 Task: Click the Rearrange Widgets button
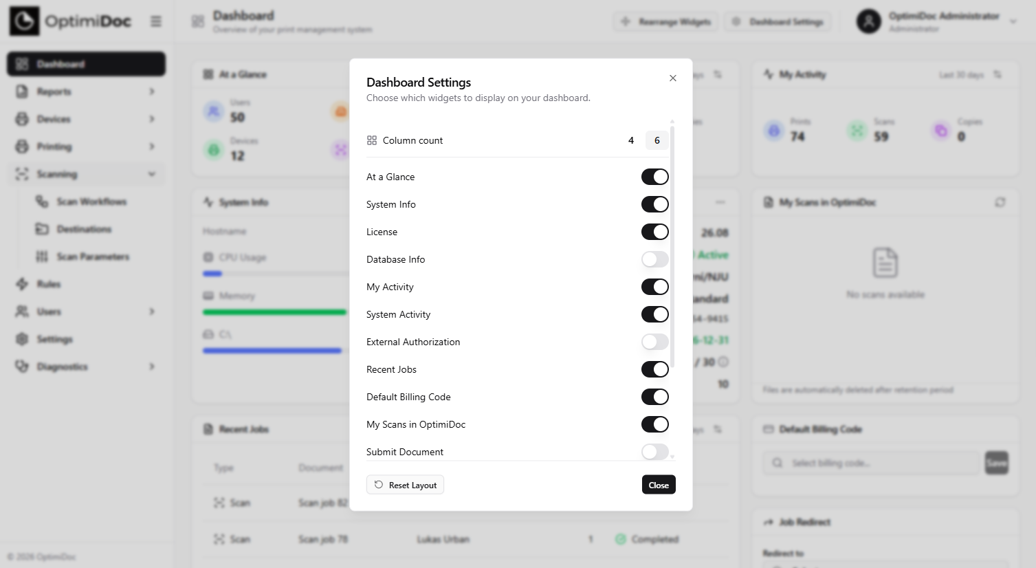665,21
